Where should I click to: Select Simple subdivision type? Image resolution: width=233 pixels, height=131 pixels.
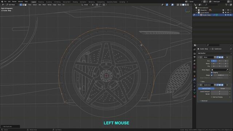[222, 88]
